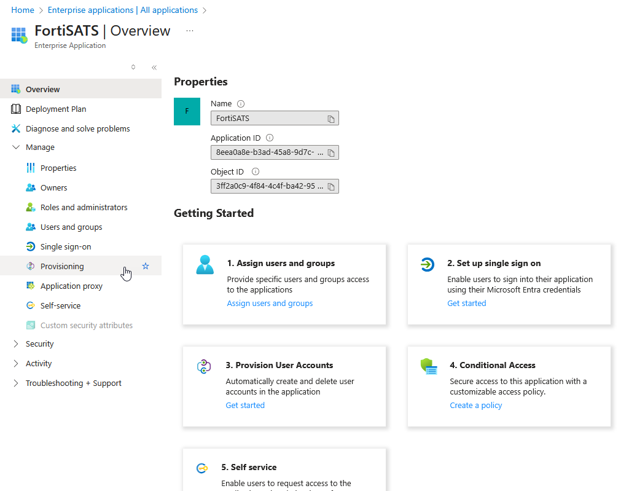Click the Object ID value field
Image resolution: width=637 pixels, height=491 pixels.
pos(275,186)
